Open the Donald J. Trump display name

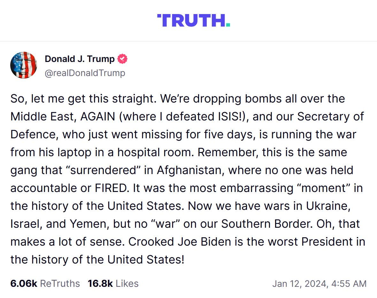(x=80, y=59)
